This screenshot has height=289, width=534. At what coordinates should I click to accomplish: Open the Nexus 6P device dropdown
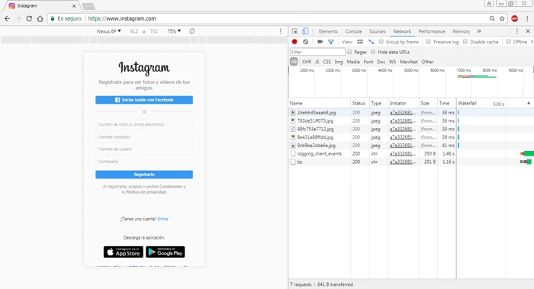[x=108, y=31]
